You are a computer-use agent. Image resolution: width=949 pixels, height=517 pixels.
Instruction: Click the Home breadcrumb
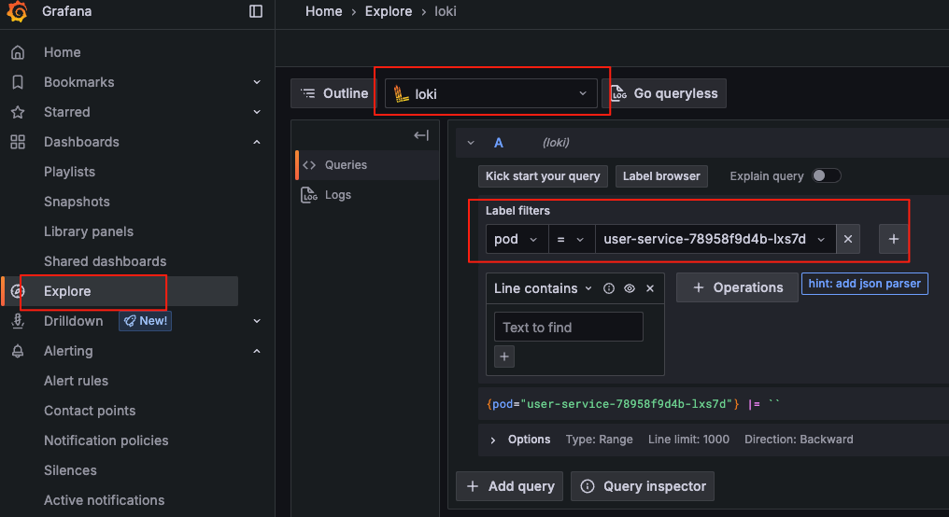click(x=324, y=11)
